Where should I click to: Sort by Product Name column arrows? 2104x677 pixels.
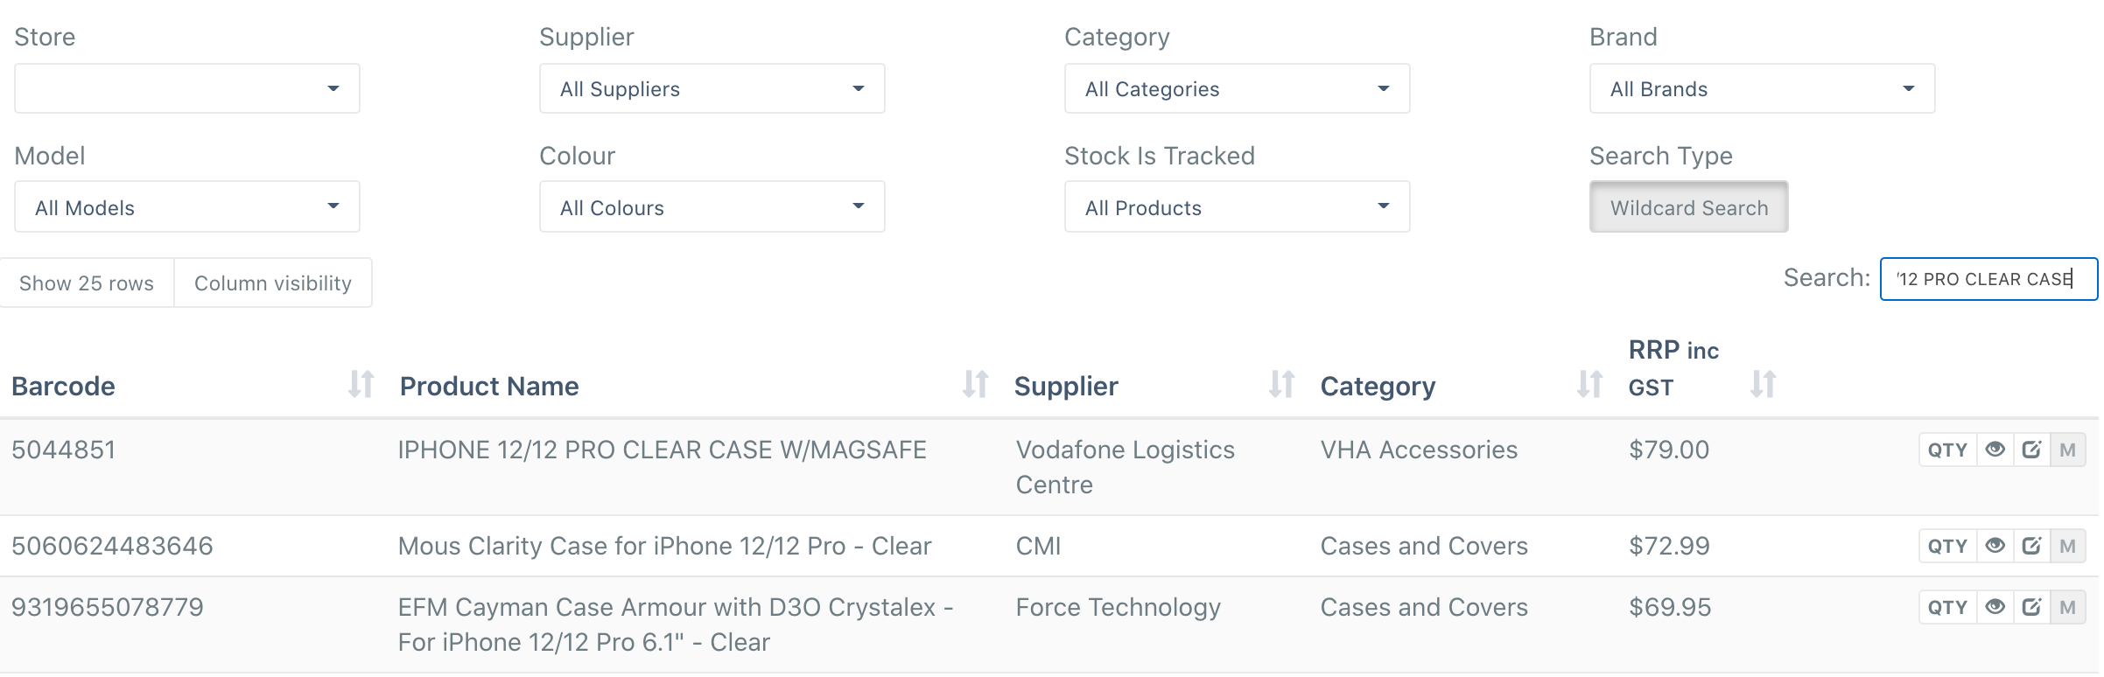(x=975, y=384)
